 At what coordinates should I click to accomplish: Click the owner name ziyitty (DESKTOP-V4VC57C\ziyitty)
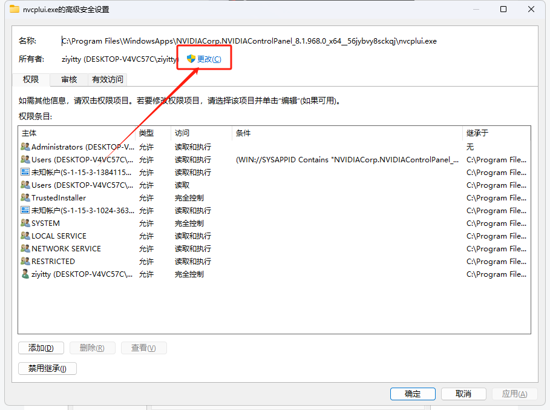click(x=120, y=59)
